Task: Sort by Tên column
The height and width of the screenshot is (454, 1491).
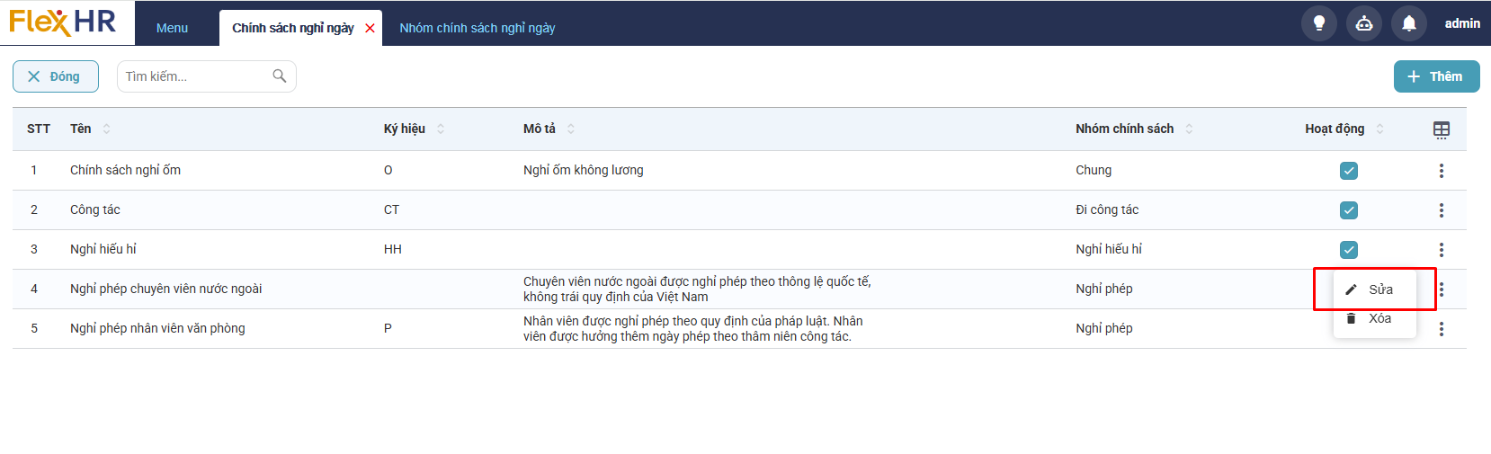Action: coord(106,129)
